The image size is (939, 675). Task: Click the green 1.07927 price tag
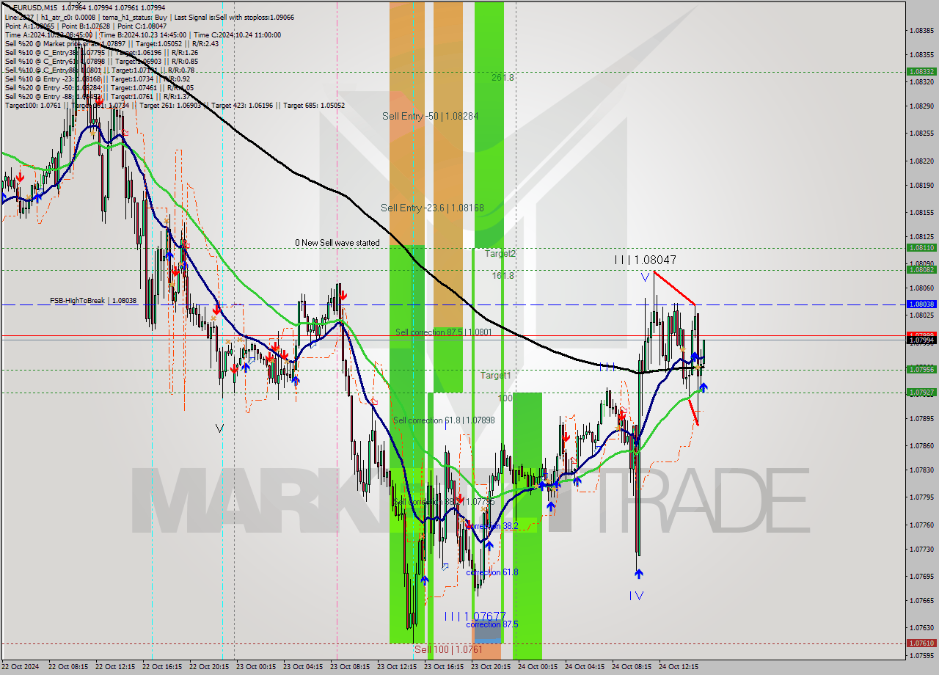(x=921, y=393)
